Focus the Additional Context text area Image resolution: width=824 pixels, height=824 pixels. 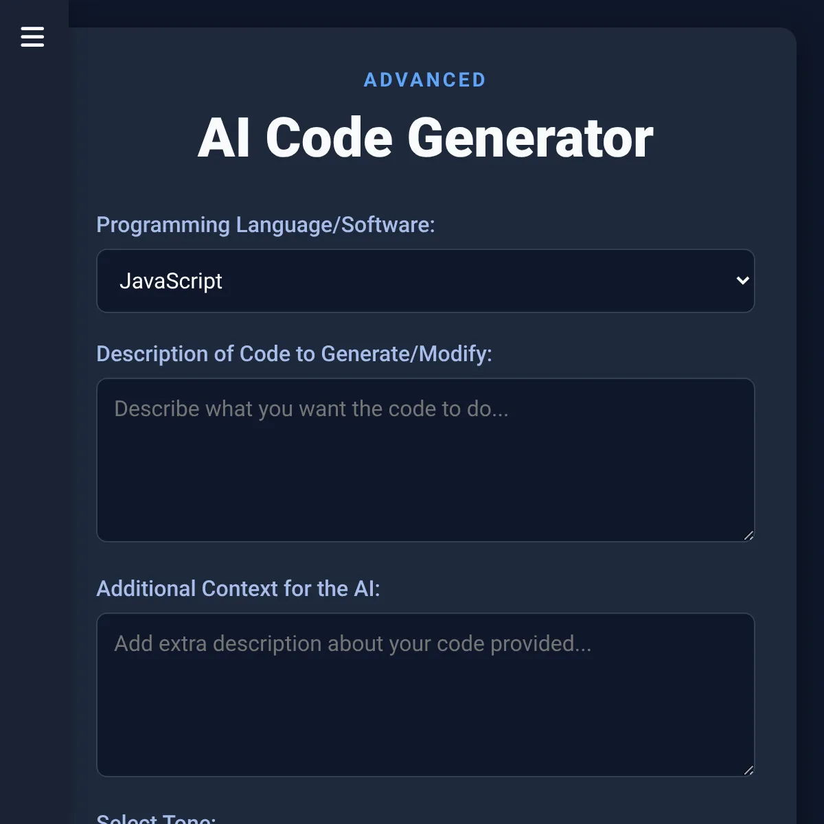point(425,694)
